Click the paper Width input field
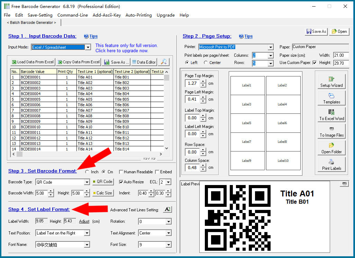355x258 pixels. pos(341,55)
